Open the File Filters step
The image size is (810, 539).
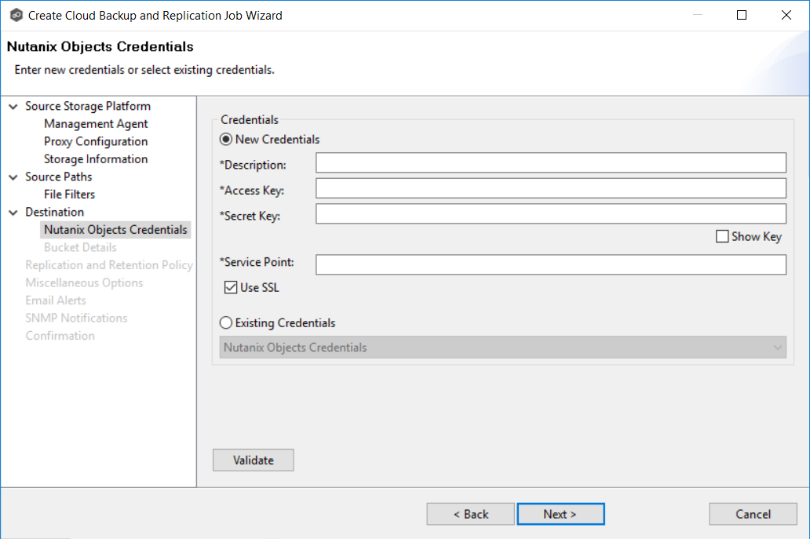click(69, 195)
